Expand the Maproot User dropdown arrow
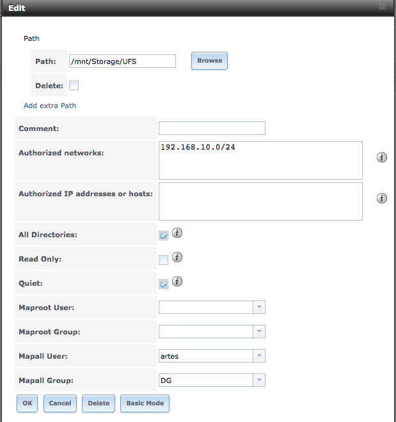The height and width of the screenshot is (422, 396). pyautogui.click(x=259, y=307)
